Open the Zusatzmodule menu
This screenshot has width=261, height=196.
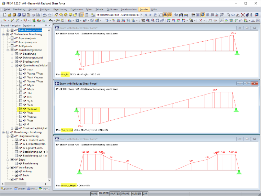[129, 10]
